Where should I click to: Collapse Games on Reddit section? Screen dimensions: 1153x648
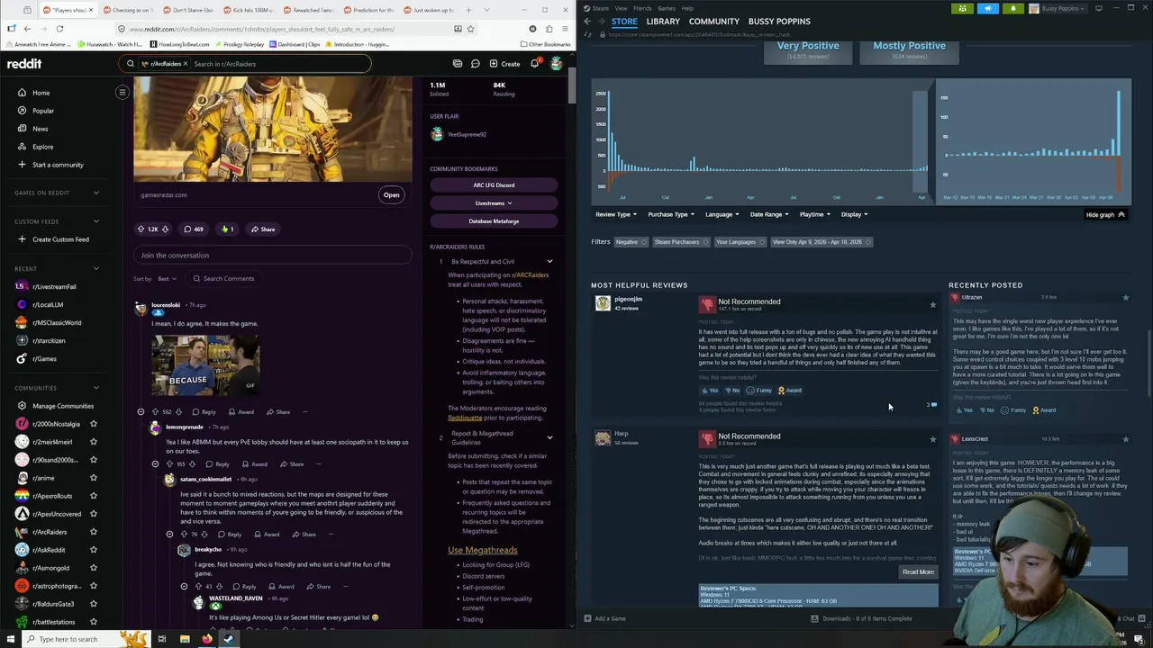pos(96,193)
